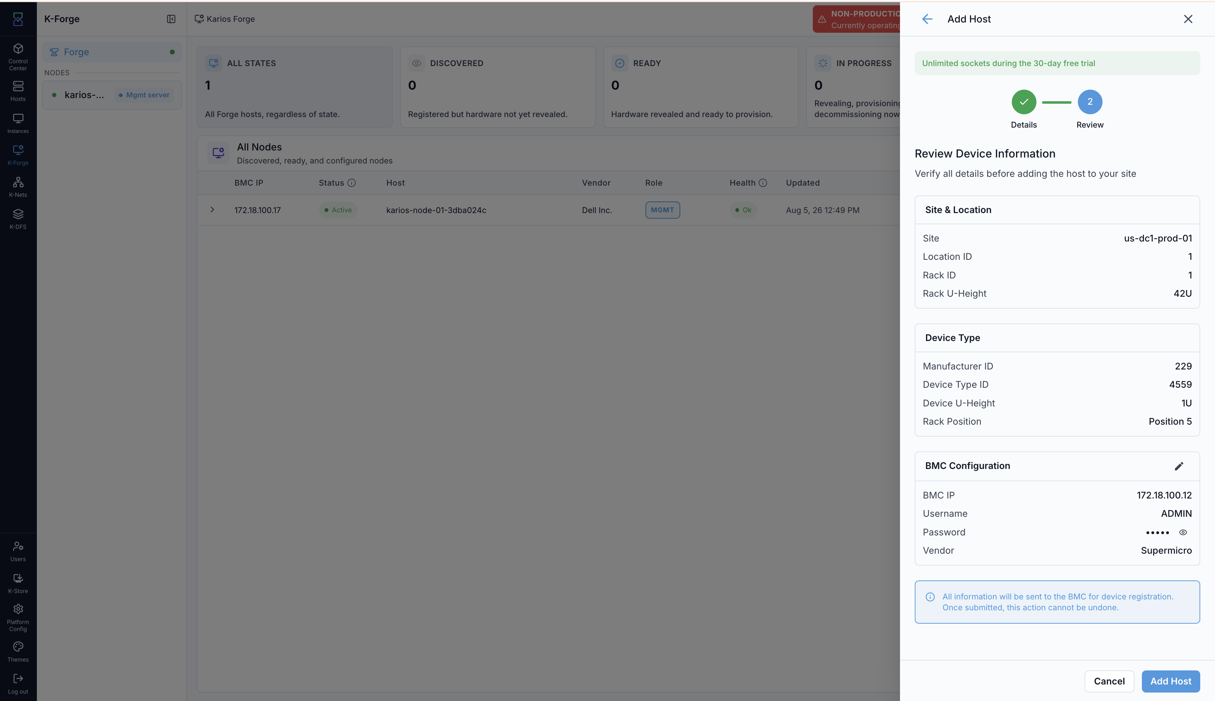Click Rack Position value Position 5
This screenshot has width=1215, height=701.
[x=1170, y=421]
